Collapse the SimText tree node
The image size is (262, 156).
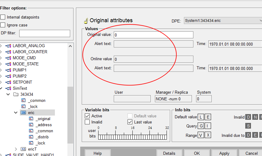[1, 88]
